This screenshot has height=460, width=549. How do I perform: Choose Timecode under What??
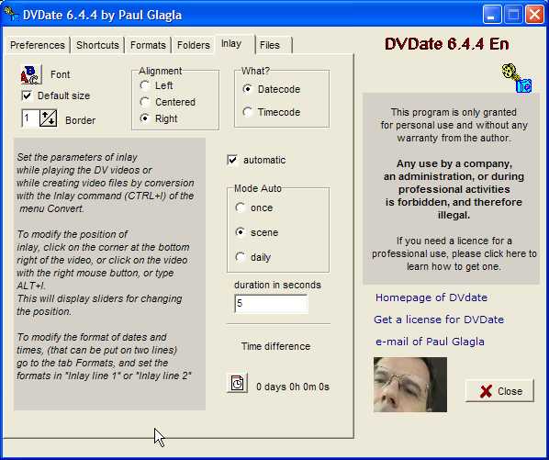coord(247,112)
